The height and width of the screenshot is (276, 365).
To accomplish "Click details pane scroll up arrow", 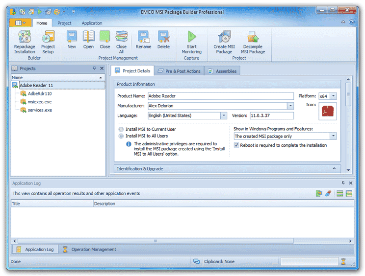I will [348, 79].
